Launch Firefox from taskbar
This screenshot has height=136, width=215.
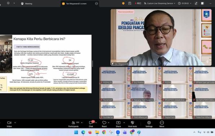click(90, 132)
